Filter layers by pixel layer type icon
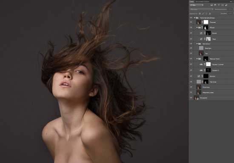Viewport: 234px width, 163px height. tap(211, 5)
